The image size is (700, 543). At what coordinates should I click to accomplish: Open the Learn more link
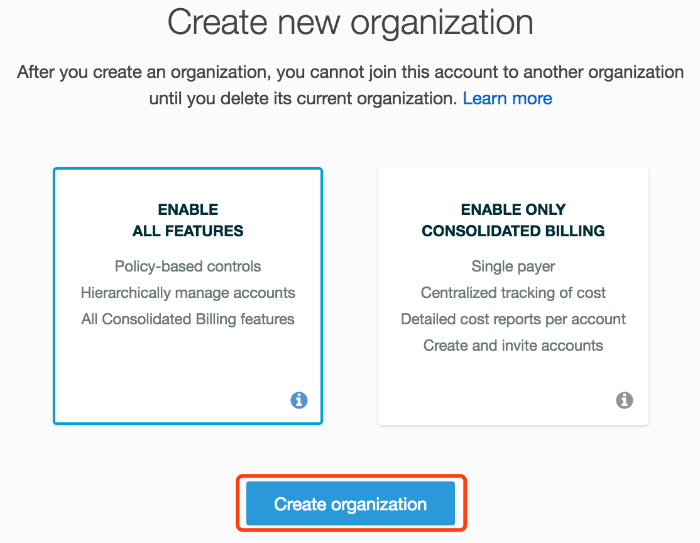(x=507, y=99)
